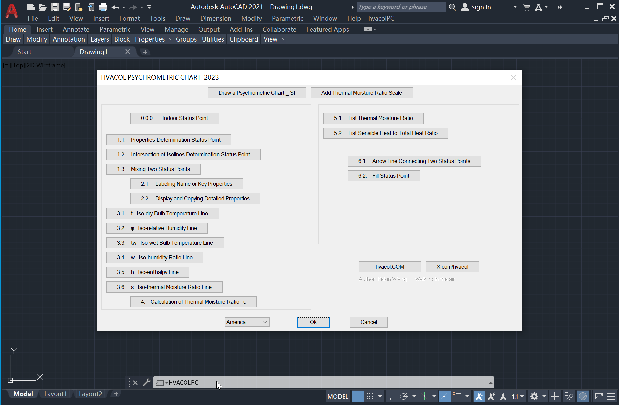Click 6.2 Fill Status Point button
The height and width of the screenshot is (405, 619).
click(383, 176)
